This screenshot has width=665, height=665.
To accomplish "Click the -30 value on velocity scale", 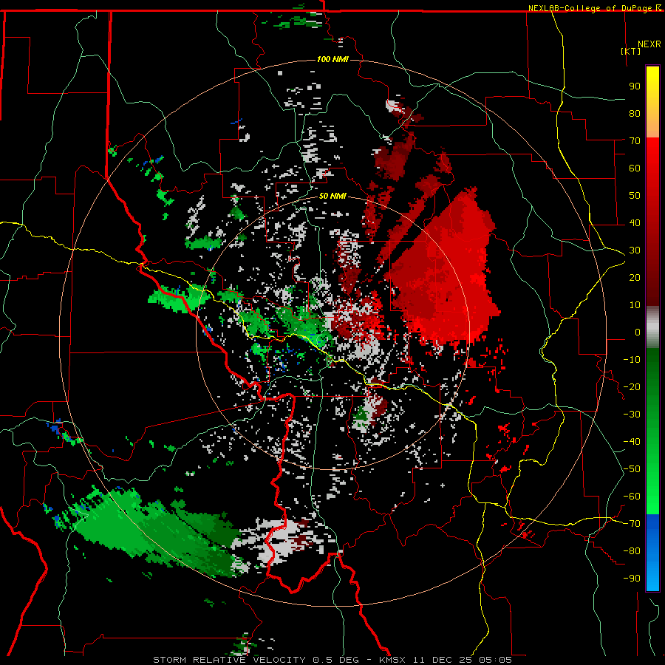I will click(632, 415).
